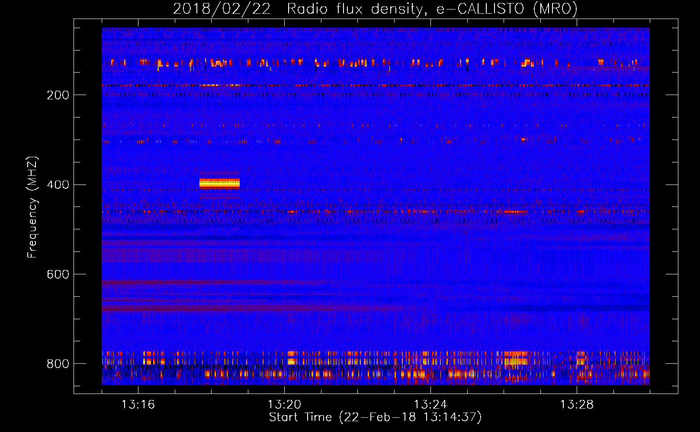Click the 13:20 time tick label

click(284, 405)
